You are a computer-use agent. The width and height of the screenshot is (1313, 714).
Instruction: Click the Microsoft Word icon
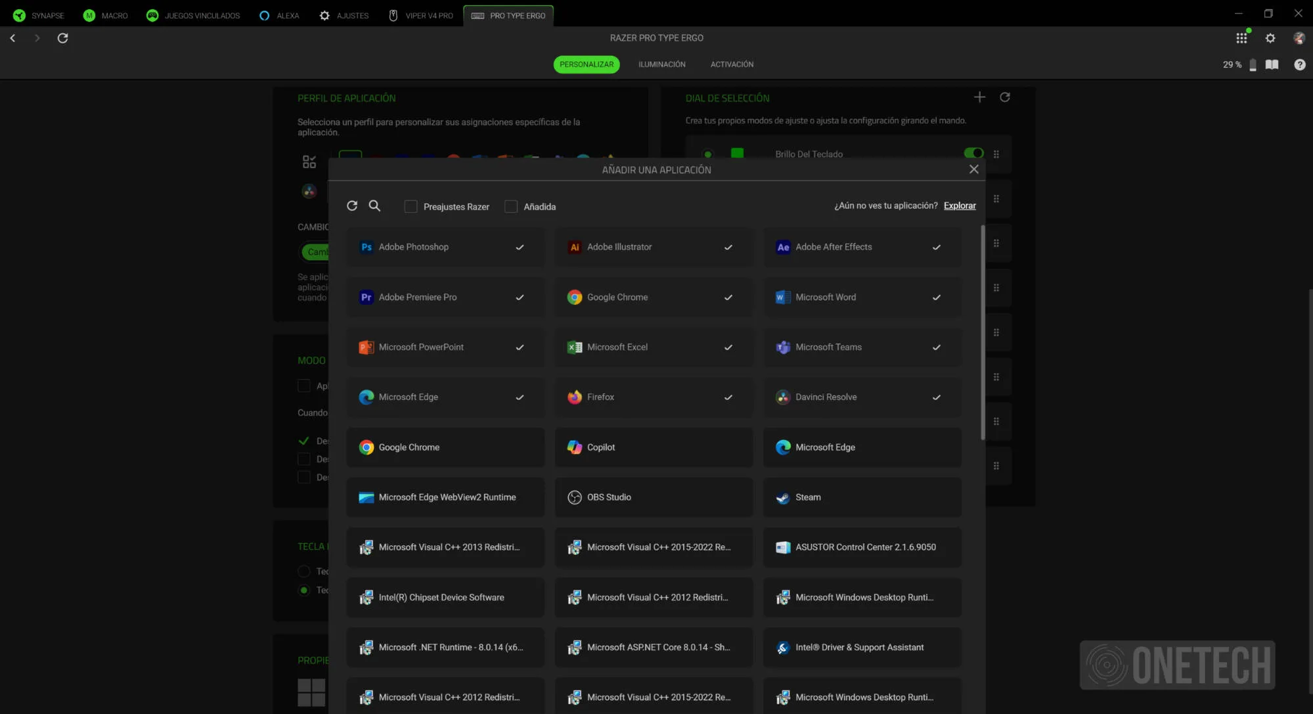pos(783,298)
